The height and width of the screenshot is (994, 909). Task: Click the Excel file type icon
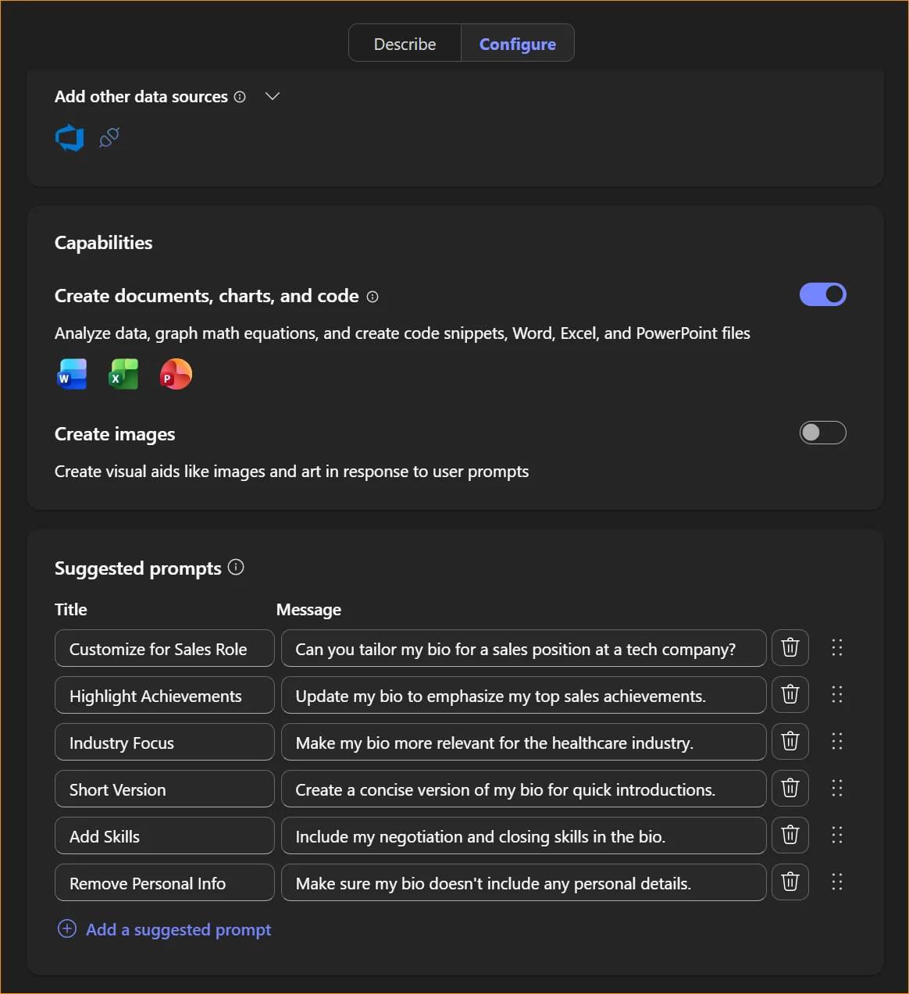pos(123,374)
